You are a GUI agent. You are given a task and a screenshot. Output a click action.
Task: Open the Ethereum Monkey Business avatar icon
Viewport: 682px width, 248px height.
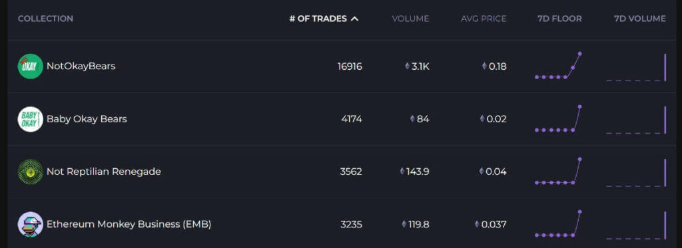tap(31, 225)
